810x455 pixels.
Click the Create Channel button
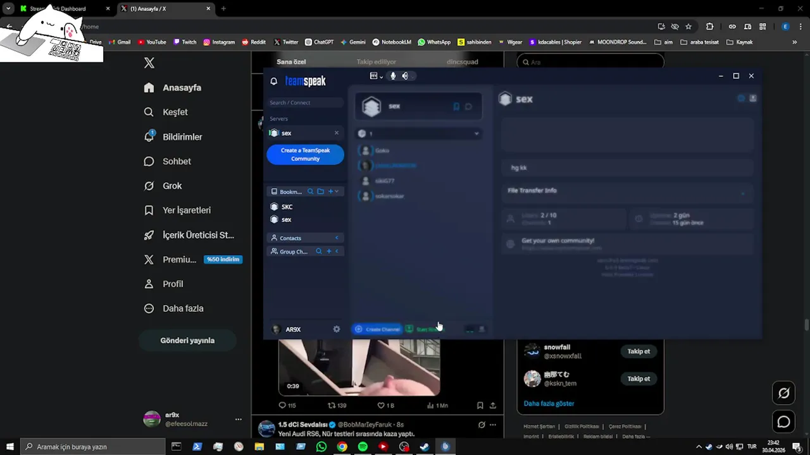[377, 329]
